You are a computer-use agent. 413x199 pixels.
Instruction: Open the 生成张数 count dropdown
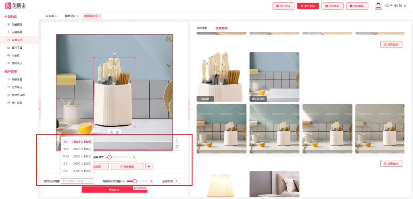(x=179, y=181)
